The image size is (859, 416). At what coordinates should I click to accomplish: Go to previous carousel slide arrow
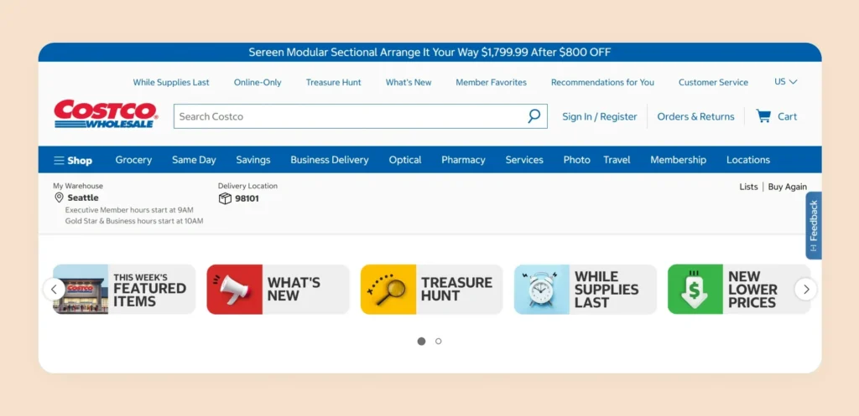click(x=55, y=289)
